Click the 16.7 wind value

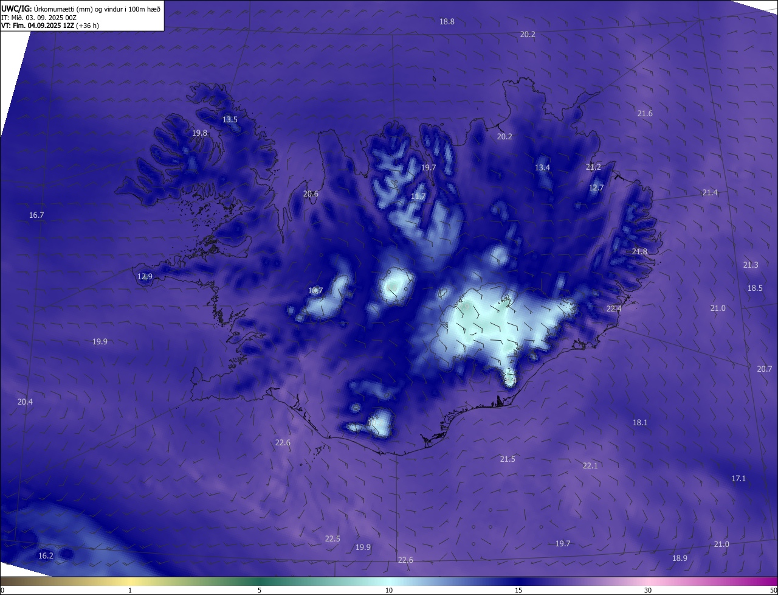pos(36,215)
